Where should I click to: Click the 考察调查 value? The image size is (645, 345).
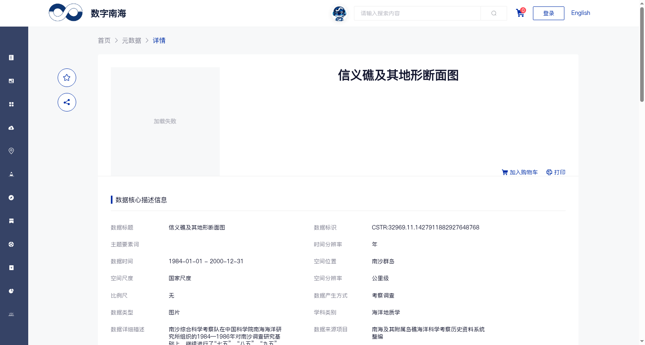click(x=383, y=295)
